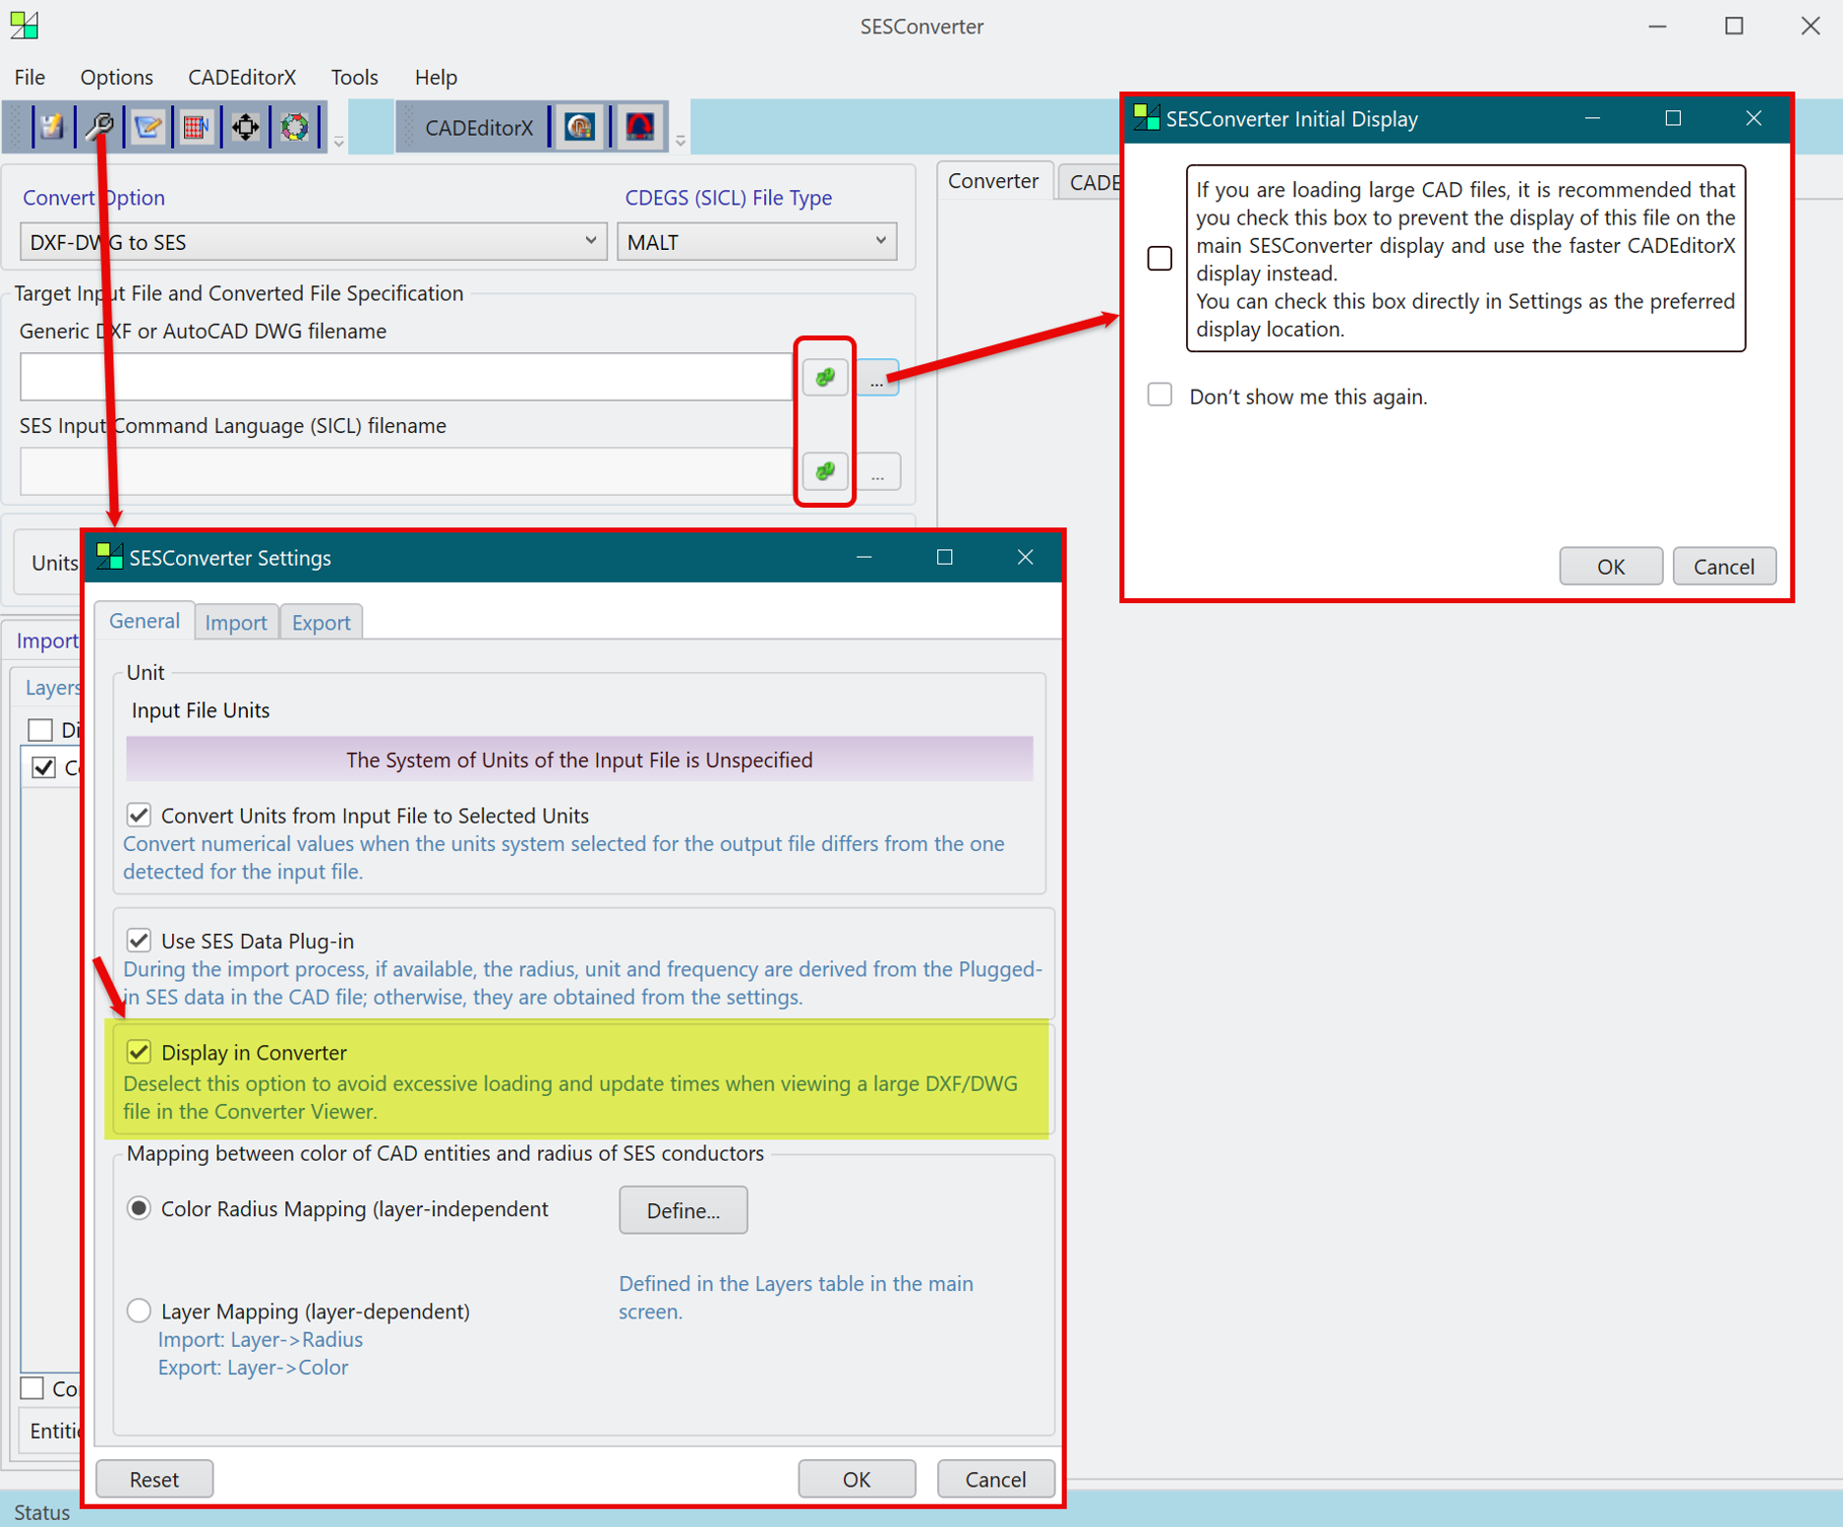Click the 'Import: Layer->Radius' text

(261, 1339)
